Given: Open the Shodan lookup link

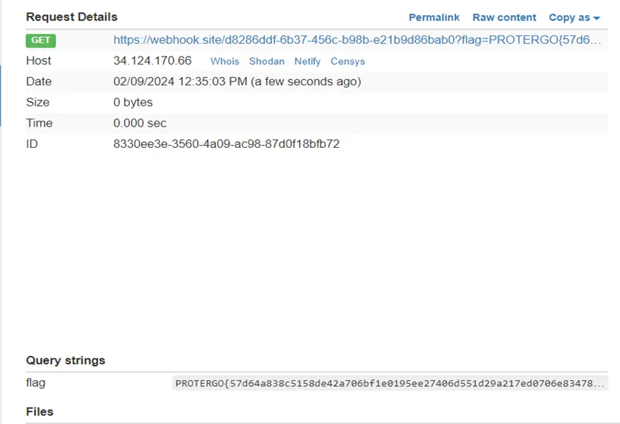Looking at the screenshot, I should [267, 61].
